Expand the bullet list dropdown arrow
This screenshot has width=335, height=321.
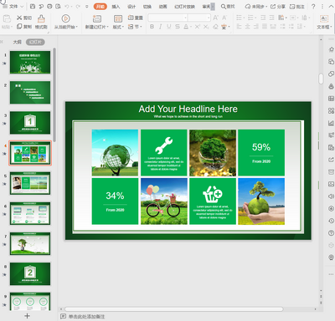(x=244, y=18)
